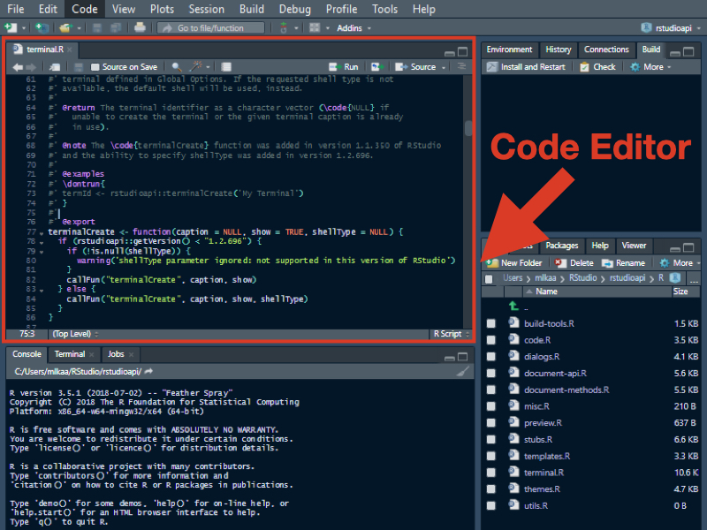The height and width of the screenshot is (530, 707).
Task: Go forward to next source location
Action: click(31, 67)
